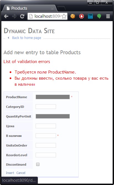The width and height of the screenshot is (114, 185).
Task: Focus the CategoryID input field
Action: click(46, 107)
